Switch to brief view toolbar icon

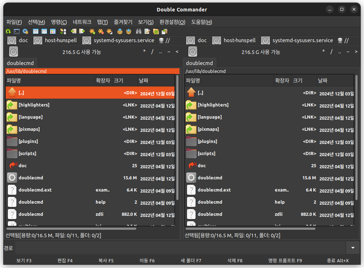point(36,31)
